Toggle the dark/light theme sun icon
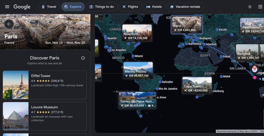The image size is (264, 136). click(250, 7)
